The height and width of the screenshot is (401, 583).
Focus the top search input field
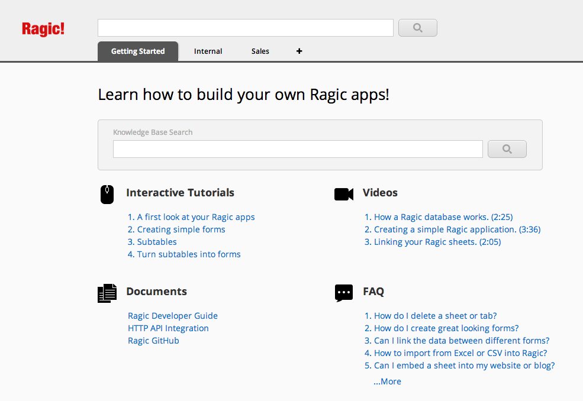(x=246, y=28)
